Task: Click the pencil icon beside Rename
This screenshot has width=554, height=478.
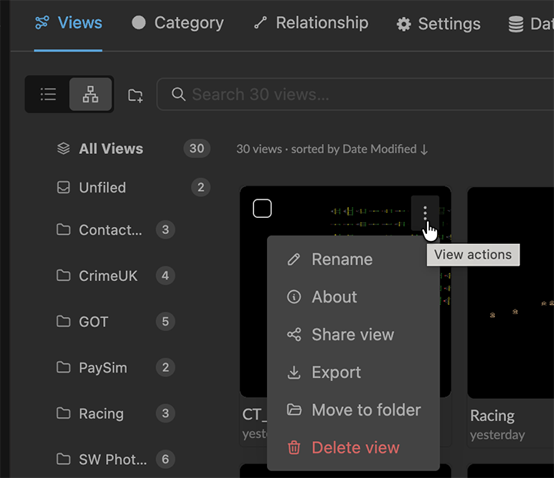Action: pyautogui.click(x=294, y=259)
